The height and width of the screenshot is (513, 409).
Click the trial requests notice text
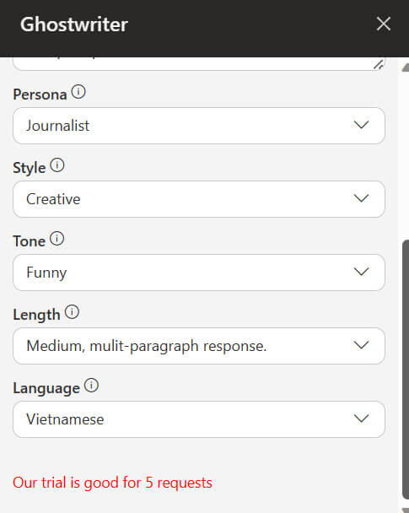tap(112, 483)
